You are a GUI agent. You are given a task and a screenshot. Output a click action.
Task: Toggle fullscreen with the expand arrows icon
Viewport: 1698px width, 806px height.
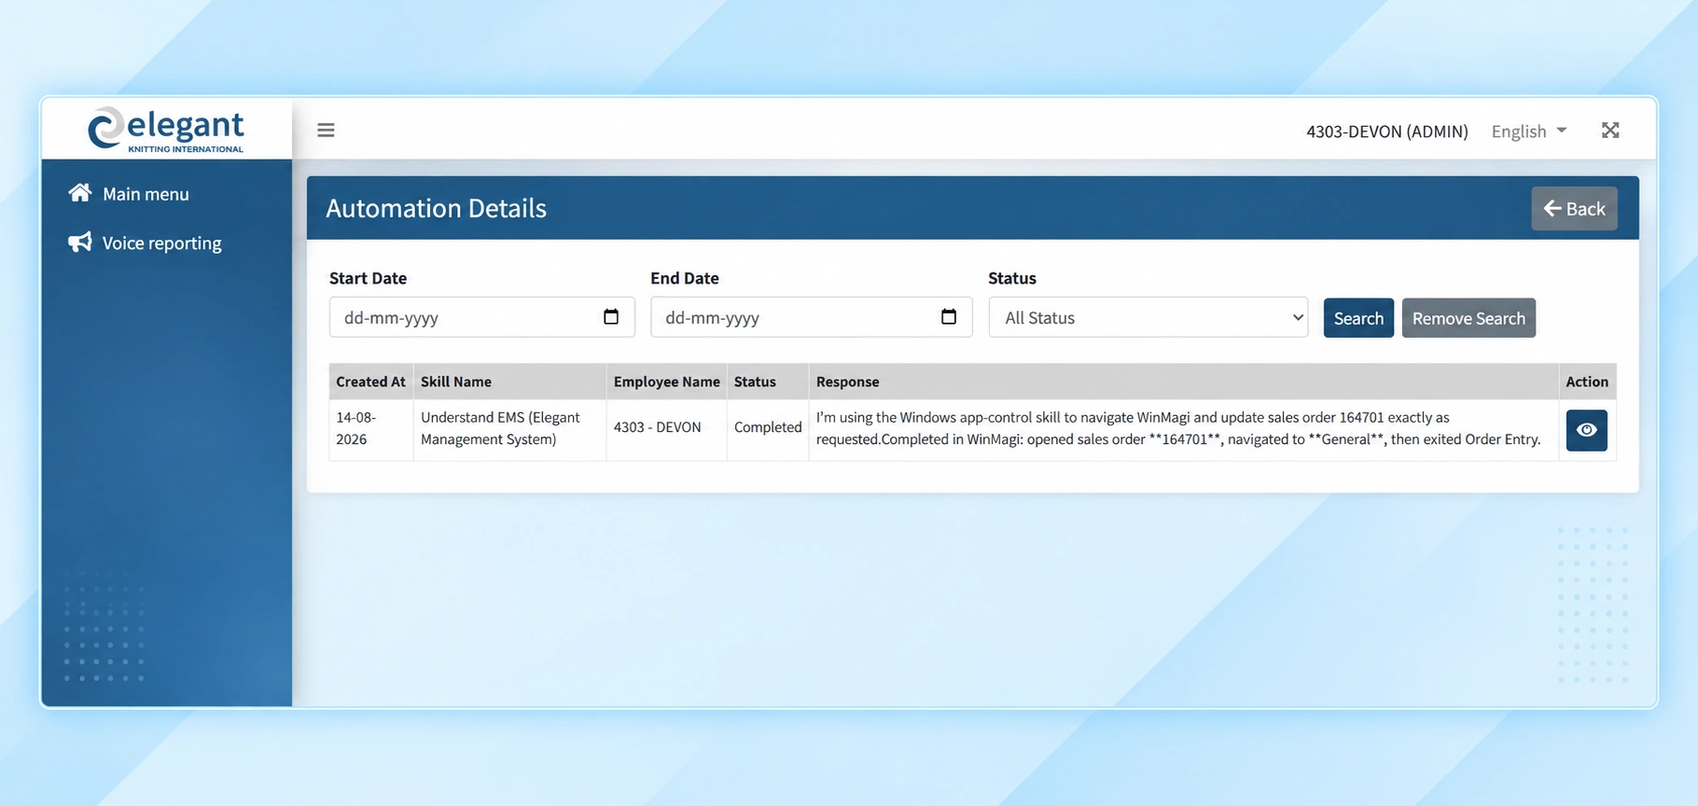(1610, 131)
